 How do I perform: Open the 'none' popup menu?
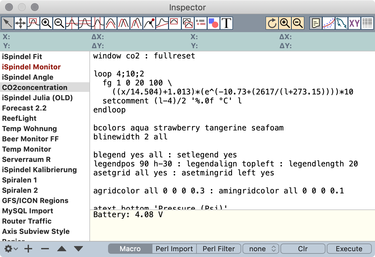coord(261,249)
